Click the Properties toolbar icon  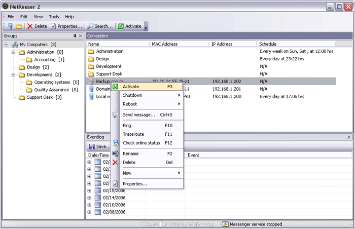coord(53,26)
